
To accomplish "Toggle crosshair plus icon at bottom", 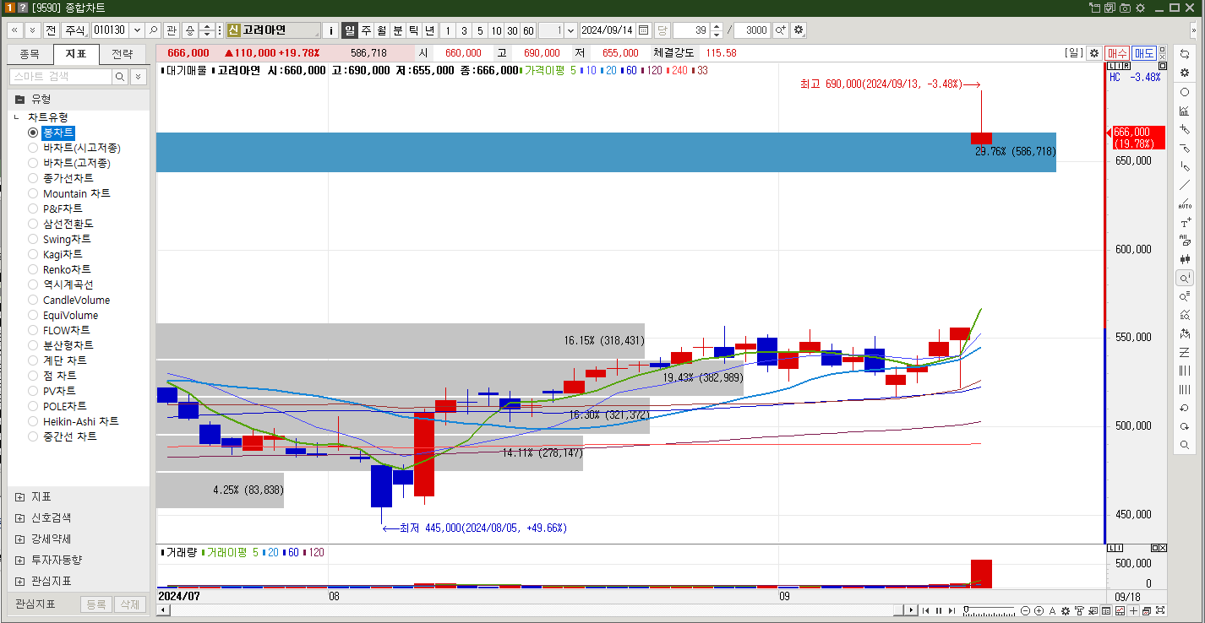I will coord(1133,611).
